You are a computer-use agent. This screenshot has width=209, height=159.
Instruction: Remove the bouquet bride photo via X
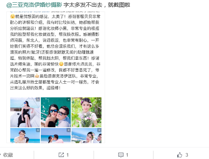coord(100,100)
